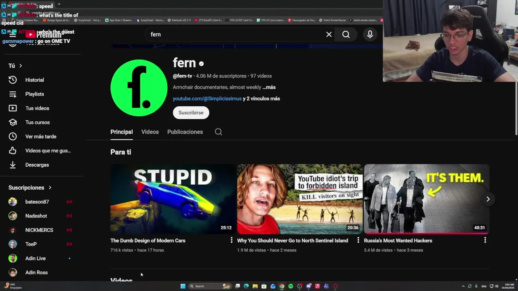518x291 pixels.
Task: Expand the Suscripciones section
Action: coord(50,188)
